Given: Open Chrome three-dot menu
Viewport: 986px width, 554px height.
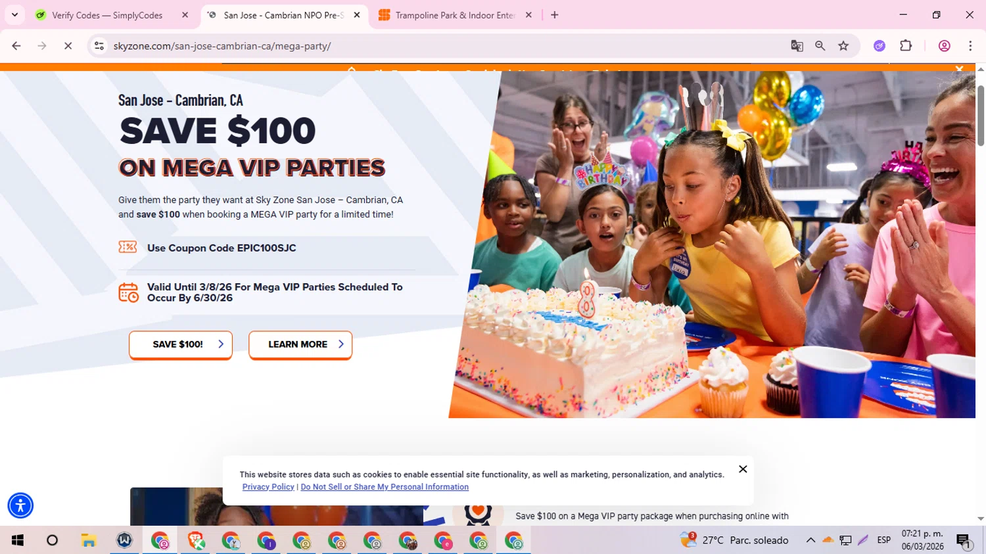Looking at the screenshot, I should [x=970, y=46].
